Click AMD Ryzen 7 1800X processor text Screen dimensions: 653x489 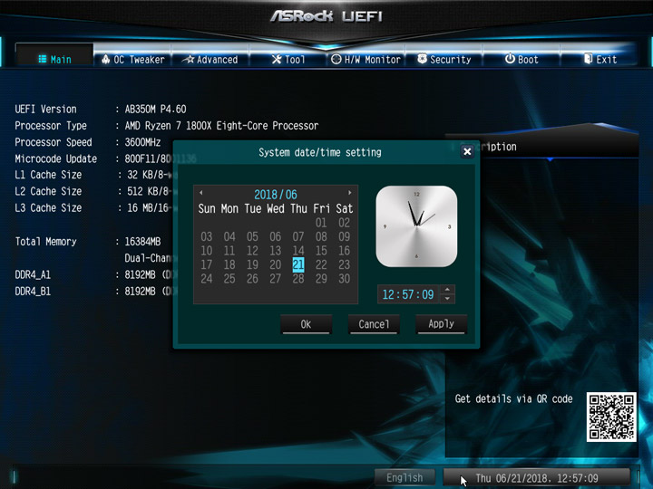[x=221, y=126]
